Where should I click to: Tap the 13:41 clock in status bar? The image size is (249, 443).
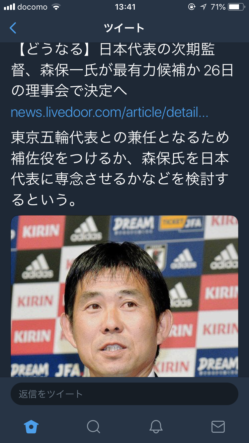click(125, 7)
